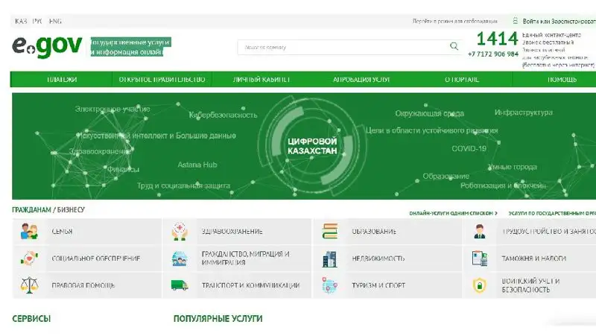Open the Туризм и спорт category label
This screenshot has height=336, width=596.
tap(378, 285)
